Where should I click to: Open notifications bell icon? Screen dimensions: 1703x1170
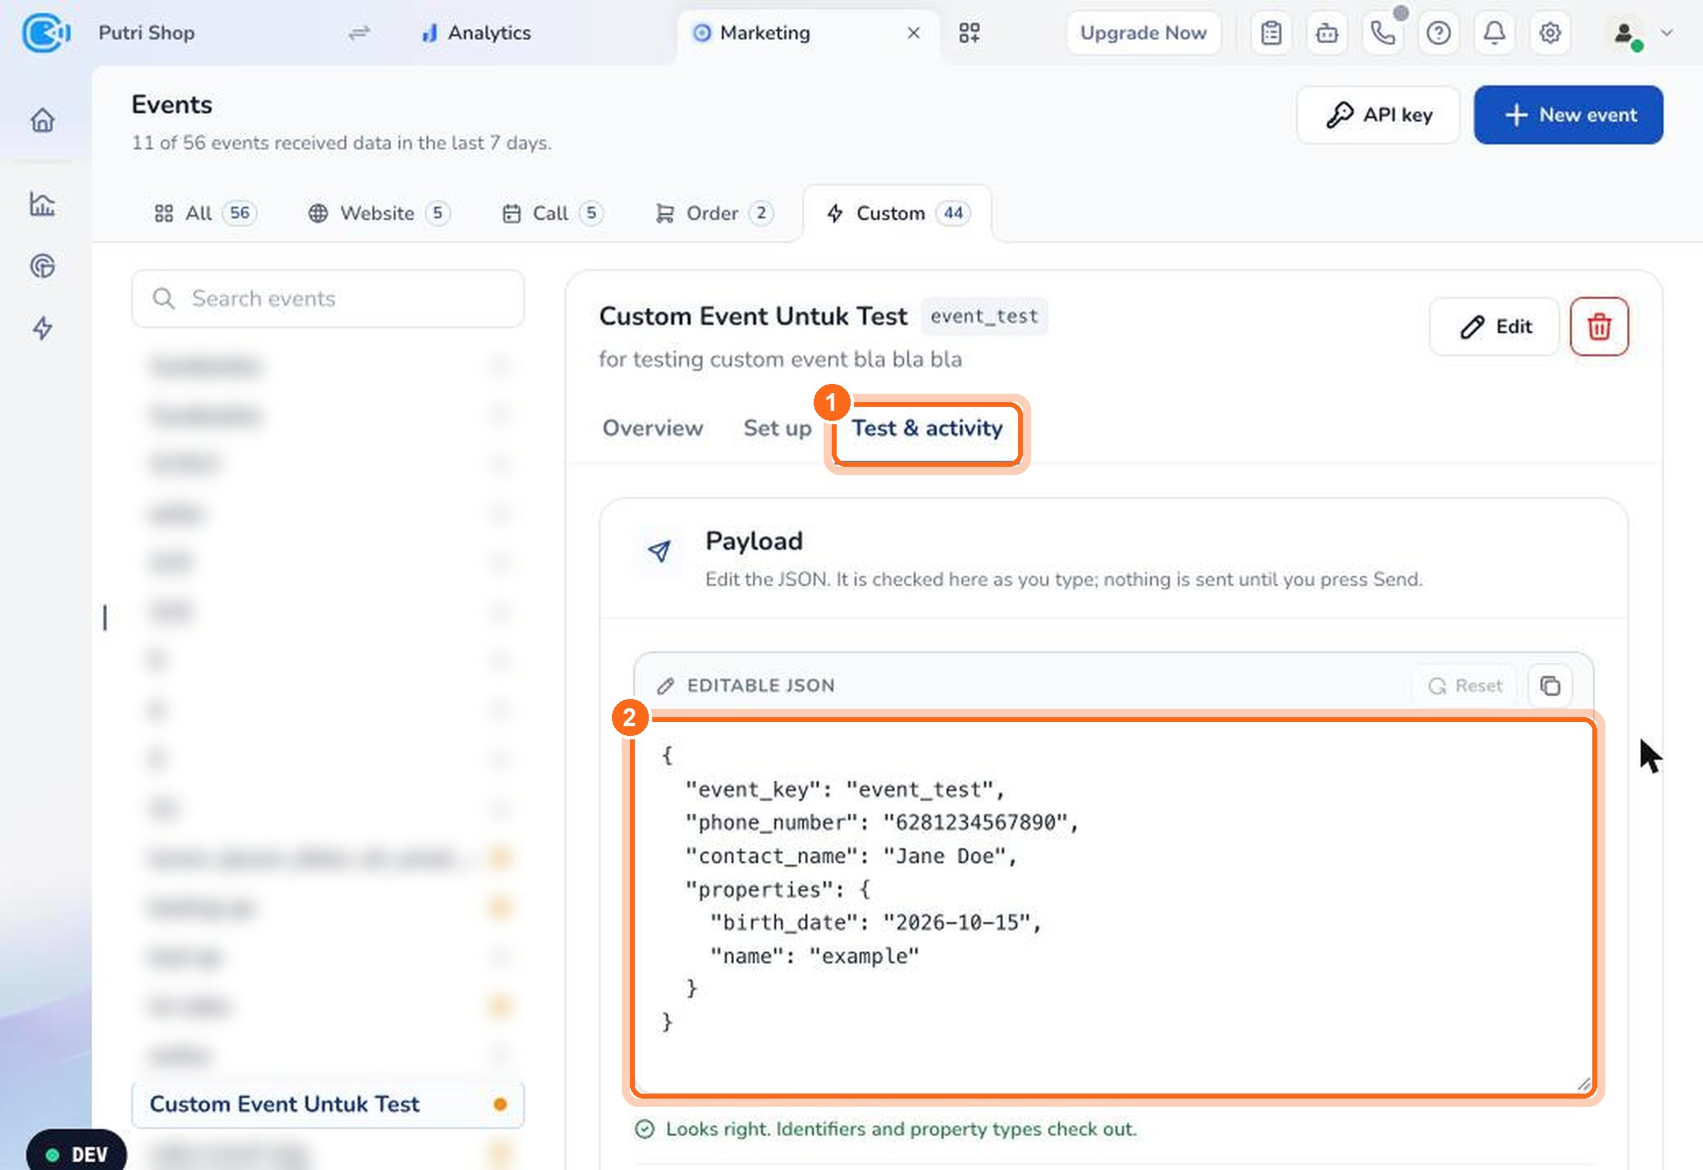point(1494,33)
